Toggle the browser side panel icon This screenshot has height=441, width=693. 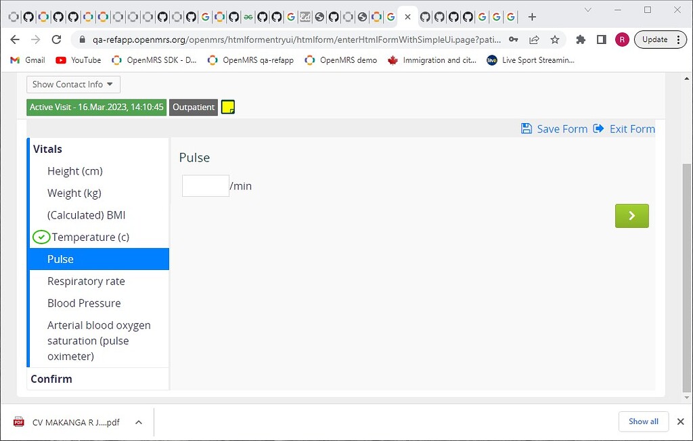(601, 39)
